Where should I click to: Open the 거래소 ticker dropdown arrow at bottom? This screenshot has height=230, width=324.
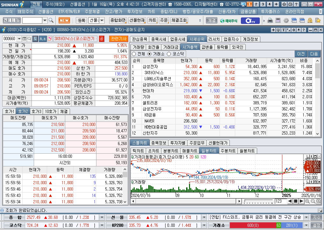click(x=306, y=225)
